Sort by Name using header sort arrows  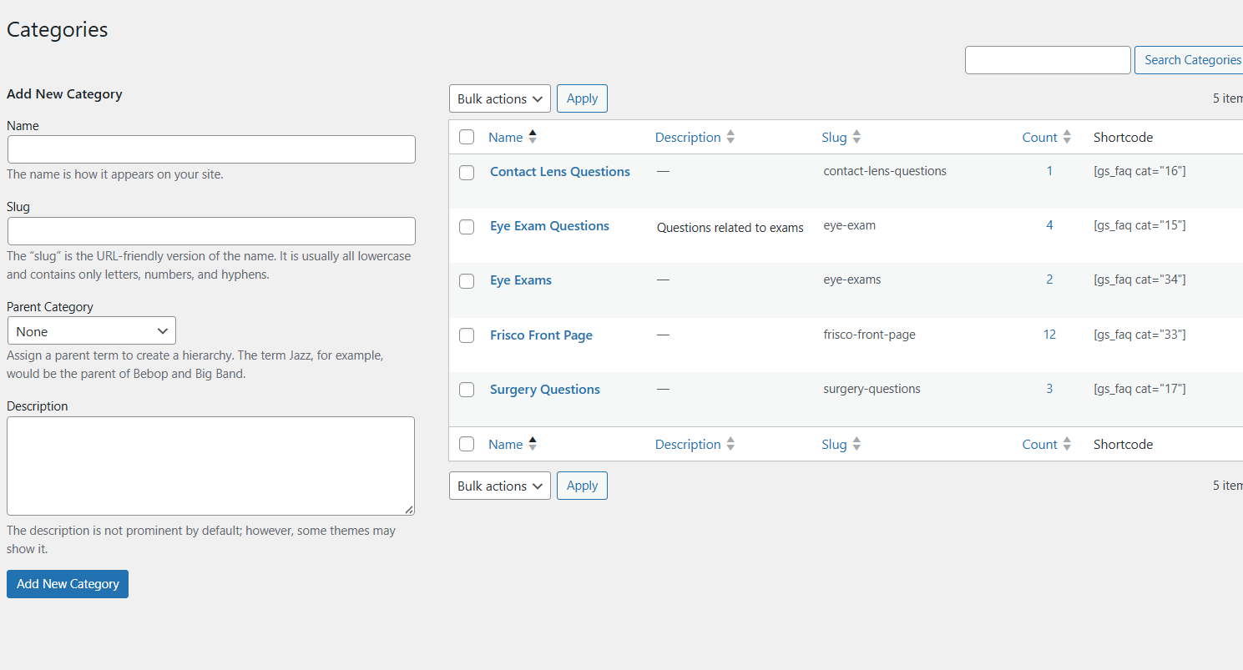tap(533, 138)
